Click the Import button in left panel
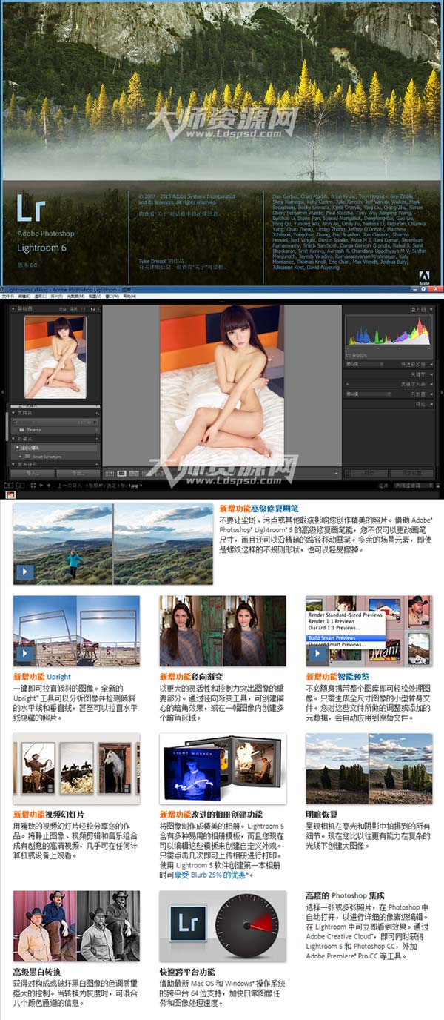Screen dimensions: 444x1020 pyautogui.click(x=32, y=472)
